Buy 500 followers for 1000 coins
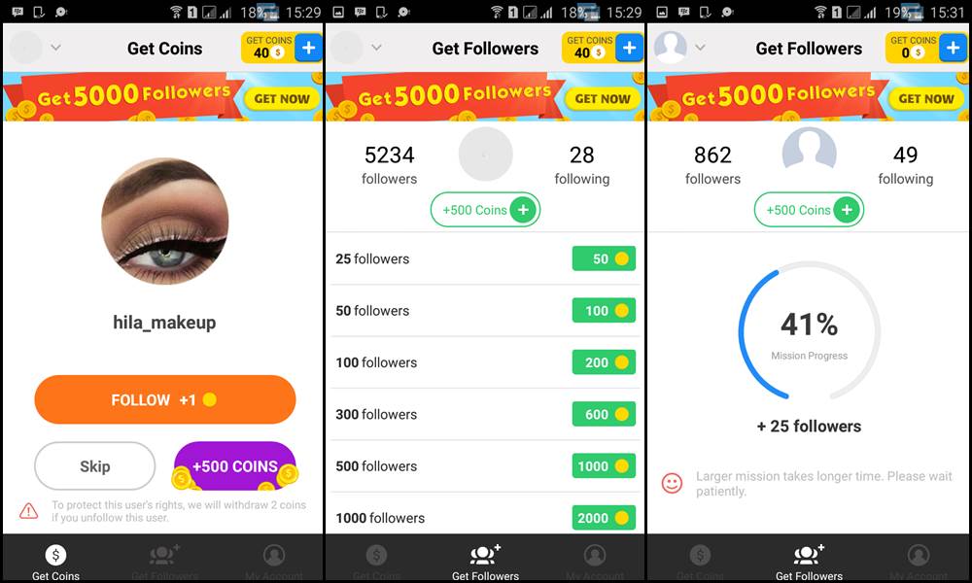Image resolution: width=972 pixels, height=583 pixels. click(604, 465)
